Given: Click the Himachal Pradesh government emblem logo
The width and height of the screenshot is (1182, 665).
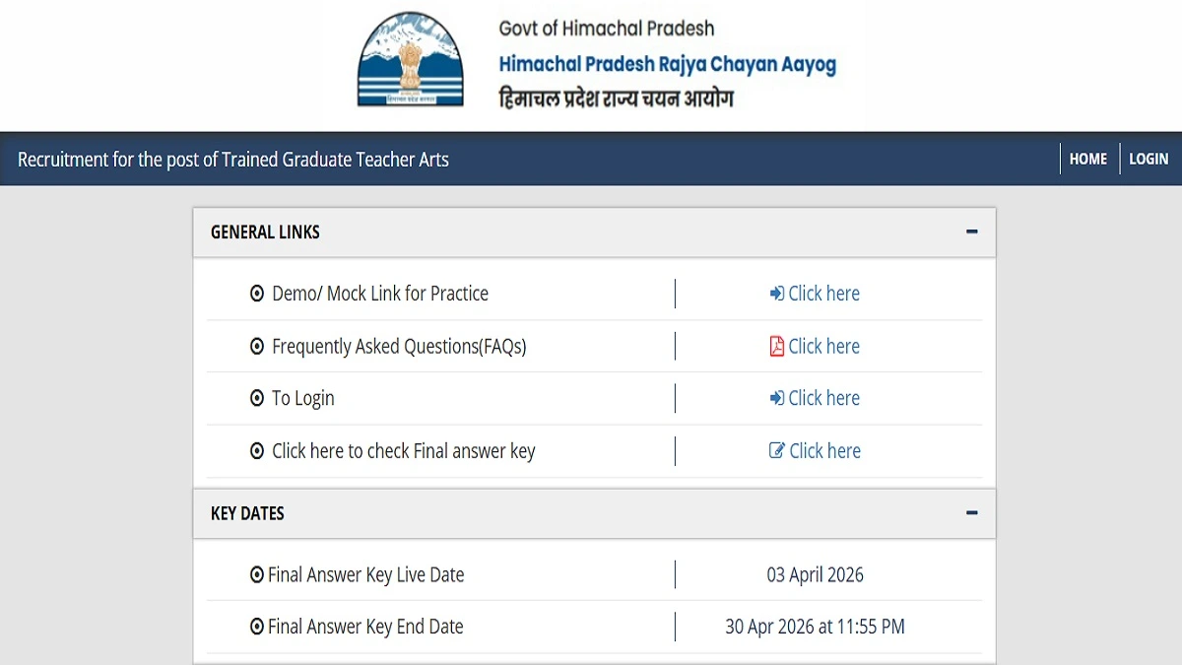Looking at the screenshot, I should tap(408, 61).
